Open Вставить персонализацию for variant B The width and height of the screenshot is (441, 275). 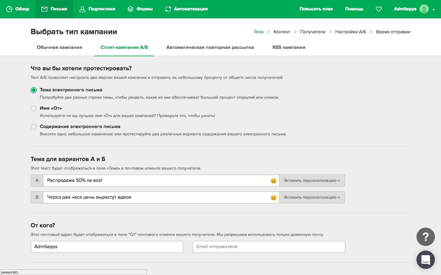point(312,197)
